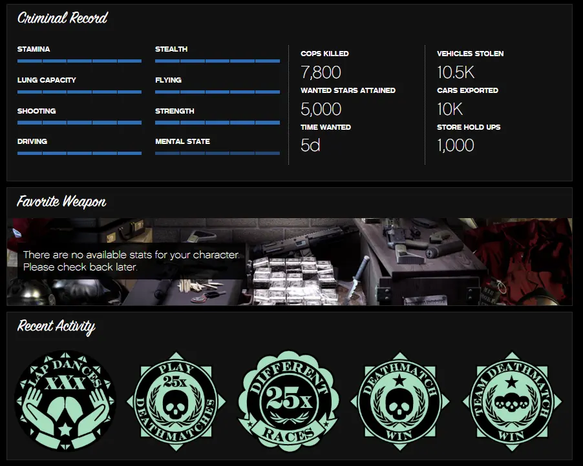Select the Flying stat bar
The image size is (583, 466).
coord(218,92)
